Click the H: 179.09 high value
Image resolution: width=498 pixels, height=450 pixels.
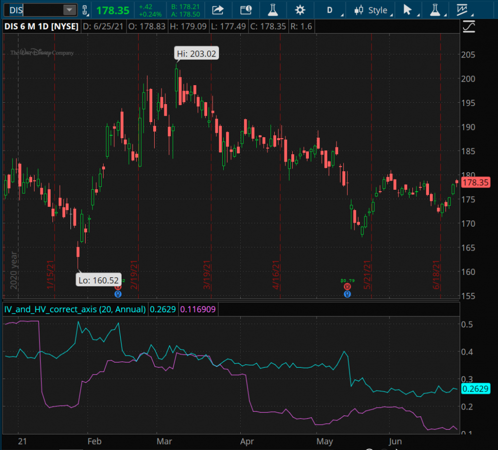[x=188, y=26]
